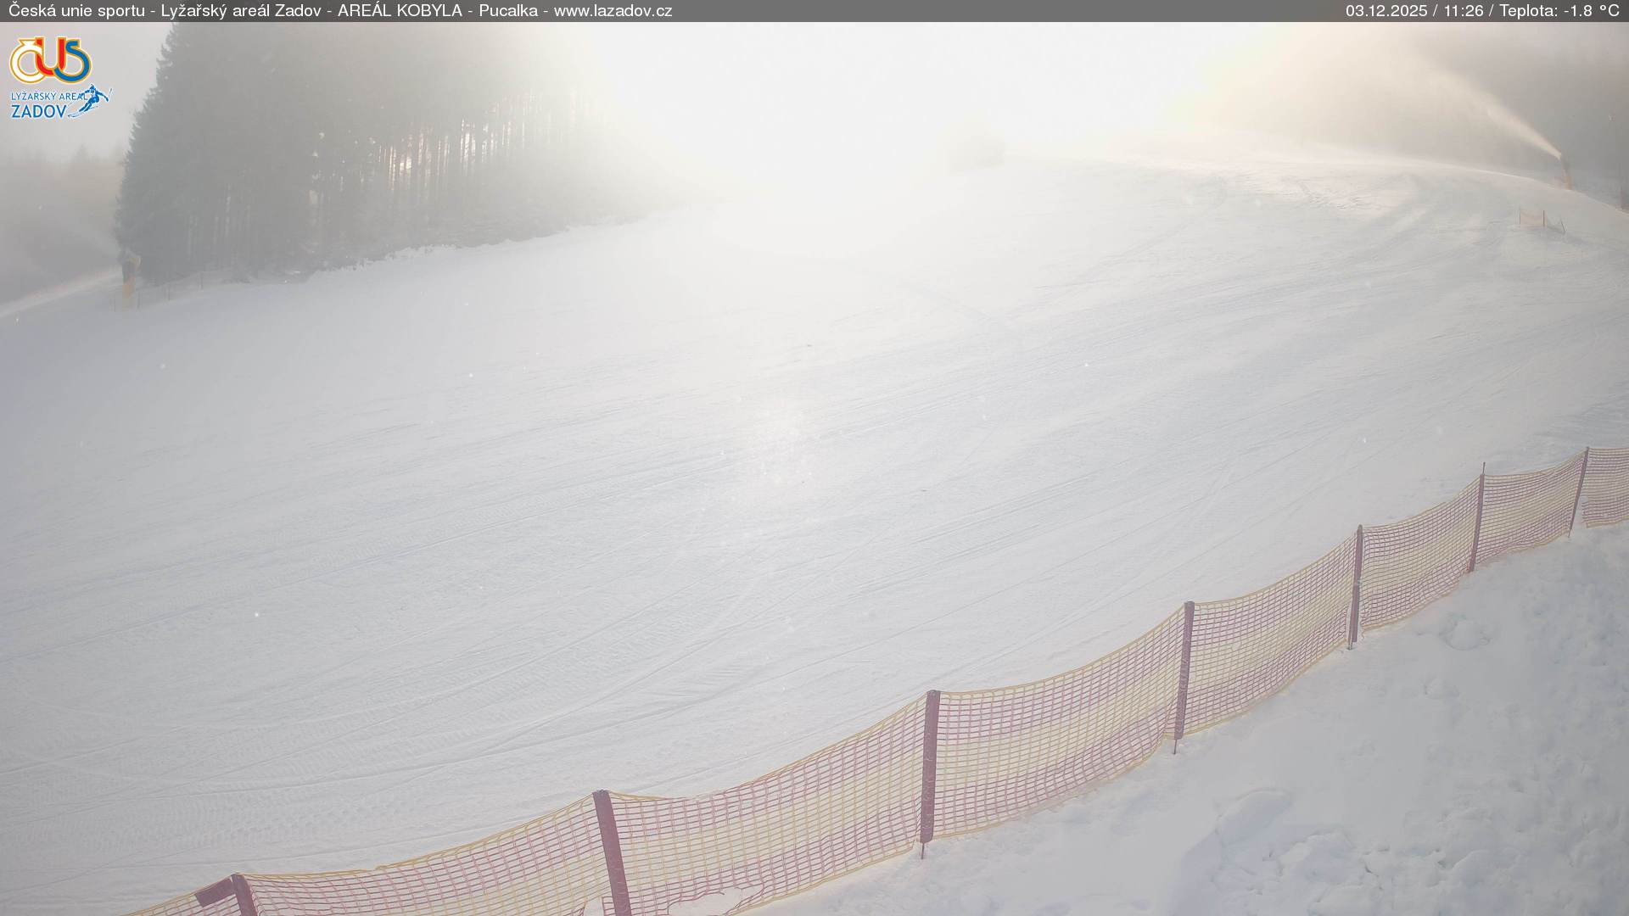1629x916 pixels.
Task: Click the date 03.12.2025 in header
Action: (x=1386, y=11)
